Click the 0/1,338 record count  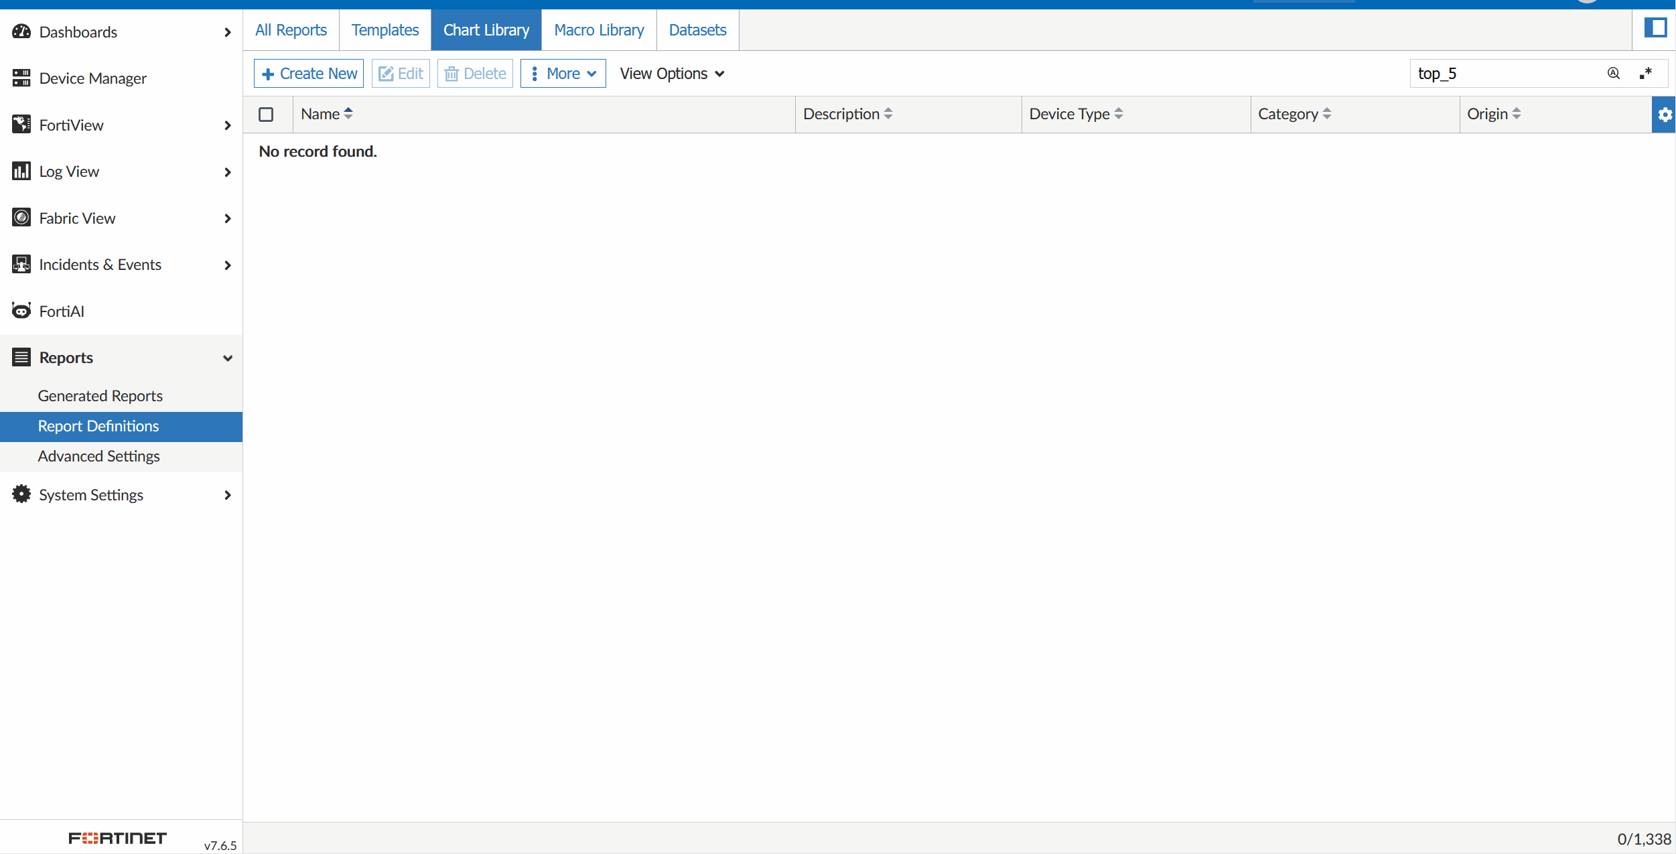point(1644,839)
